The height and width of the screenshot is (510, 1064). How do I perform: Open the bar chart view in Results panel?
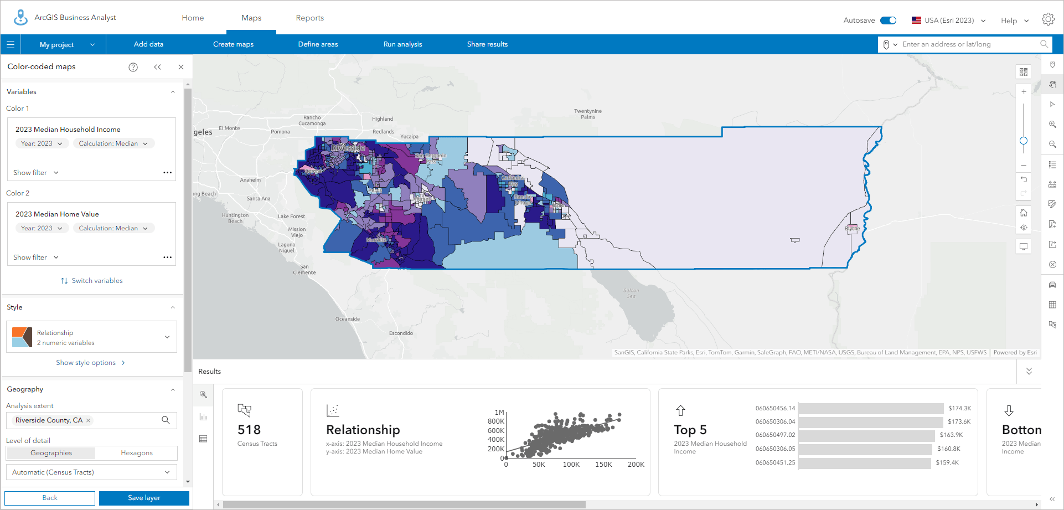(203, 416)
